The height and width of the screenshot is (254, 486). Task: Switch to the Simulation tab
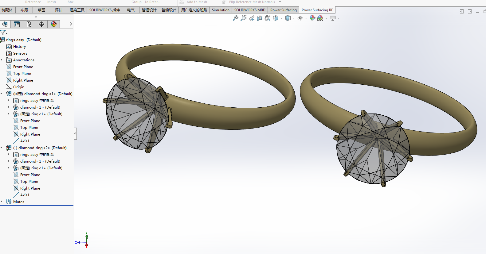[x=220, y=10]
